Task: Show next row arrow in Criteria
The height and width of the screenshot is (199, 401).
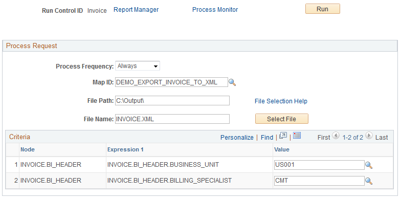Action: (x=369, y=136)
